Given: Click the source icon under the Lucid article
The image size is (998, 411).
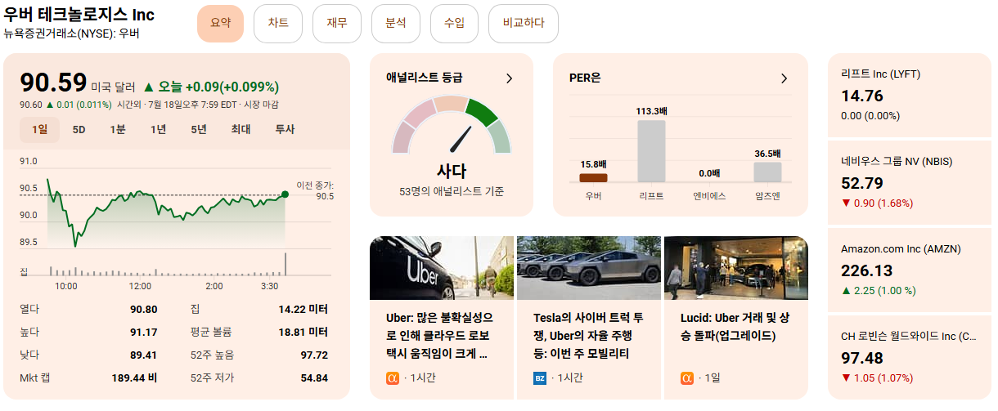Looking at the screenshot, I should click(x=686, y=377).
